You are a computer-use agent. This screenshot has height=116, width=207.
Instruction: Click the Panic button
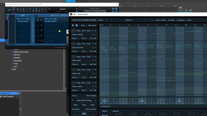coord(189,20)
